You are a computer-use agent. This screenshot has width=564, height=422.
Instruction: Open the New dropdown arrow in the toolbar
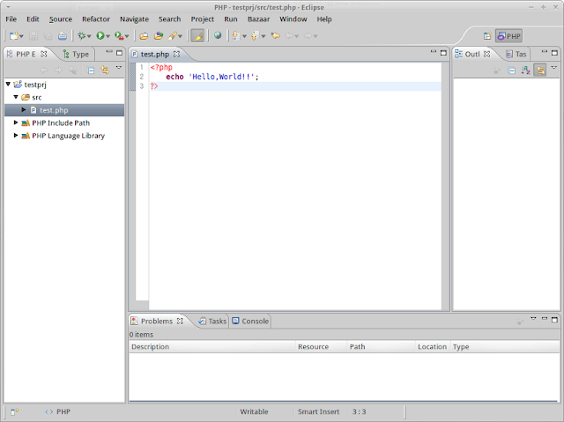click(x=21, y=36)
